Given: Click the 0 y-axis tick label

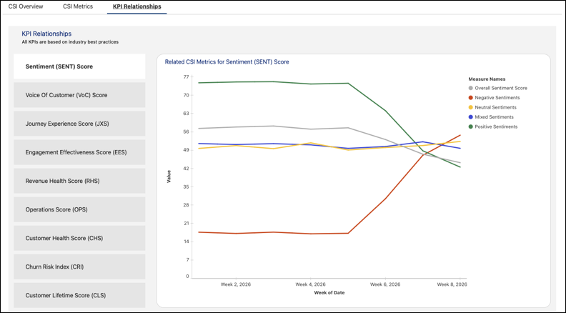Looking at the screenshot, I should [x=188, y=277].
